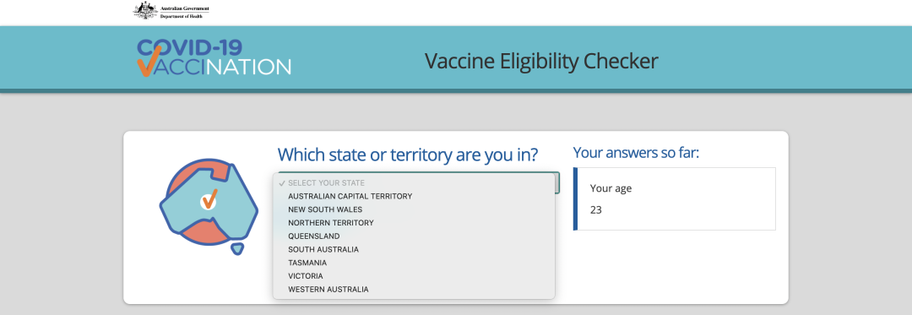Click the COVID-19 Vaccination logo
Image resolution: width=912 pixels, height=315 pixels.
coord(214,57)
